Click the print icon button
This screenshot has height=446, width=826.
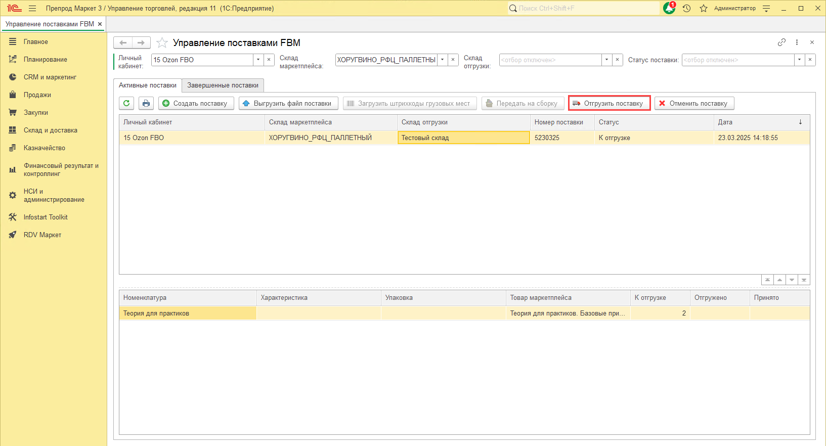[x=146, y=103]
